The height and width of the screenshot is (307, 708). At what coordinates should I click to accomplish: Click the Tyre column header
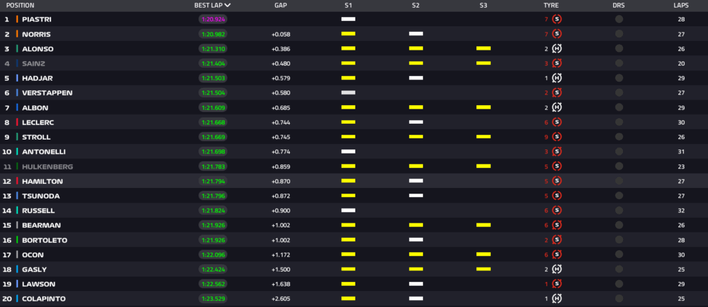[551, 5]
